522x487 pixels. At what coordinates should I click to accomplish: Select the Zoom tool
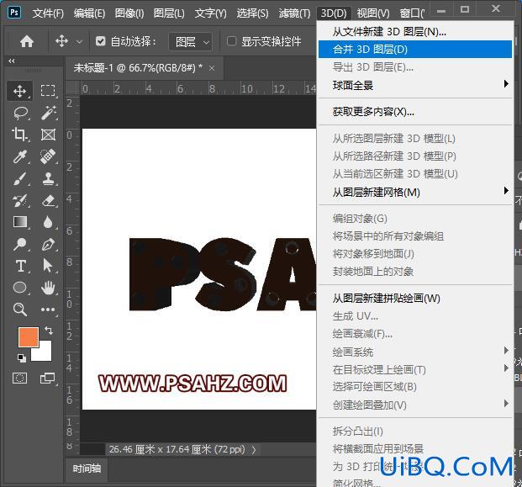click(x=19, y=310)
